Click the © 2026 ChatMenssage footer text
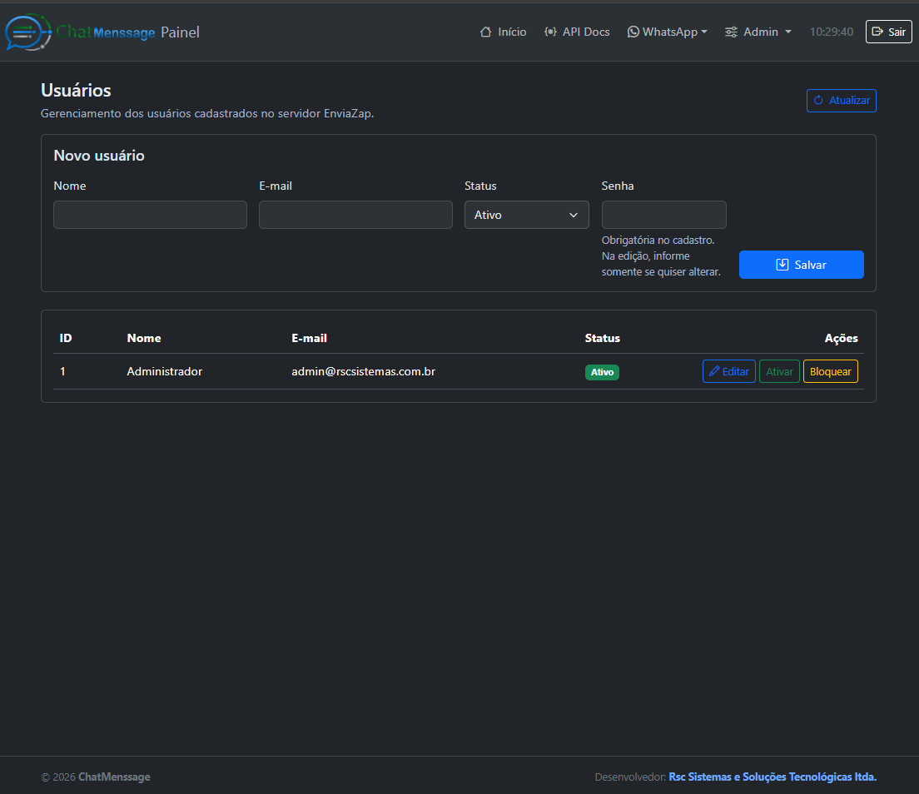Image resolution: width=919 pixels, height=794 pixels. (96, 777)
